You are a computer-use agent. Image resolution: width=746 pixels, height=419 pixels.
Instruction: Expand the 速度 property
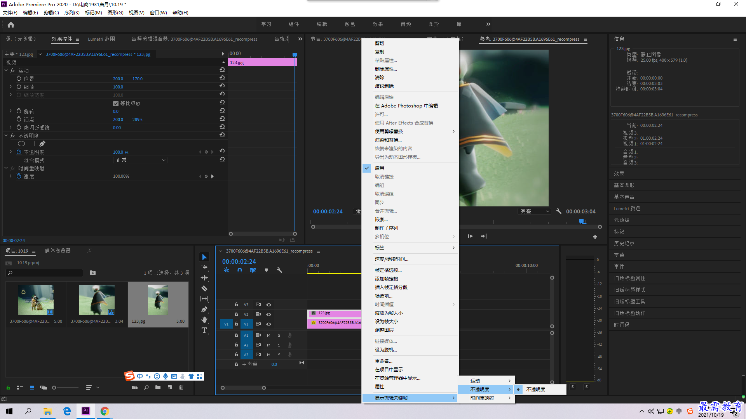pyautogui.click(x=10, y=176)
